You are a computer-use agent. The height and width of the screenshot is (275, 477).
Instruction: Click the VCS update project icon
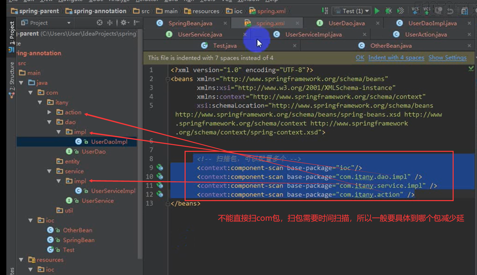click(415, 11)
